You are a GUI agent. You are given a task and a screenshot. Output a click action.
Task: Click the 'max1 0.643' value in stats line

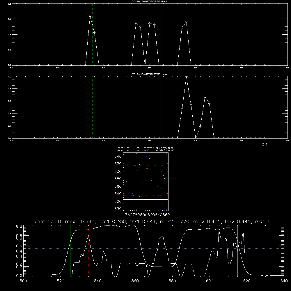(x=80, y=221)
